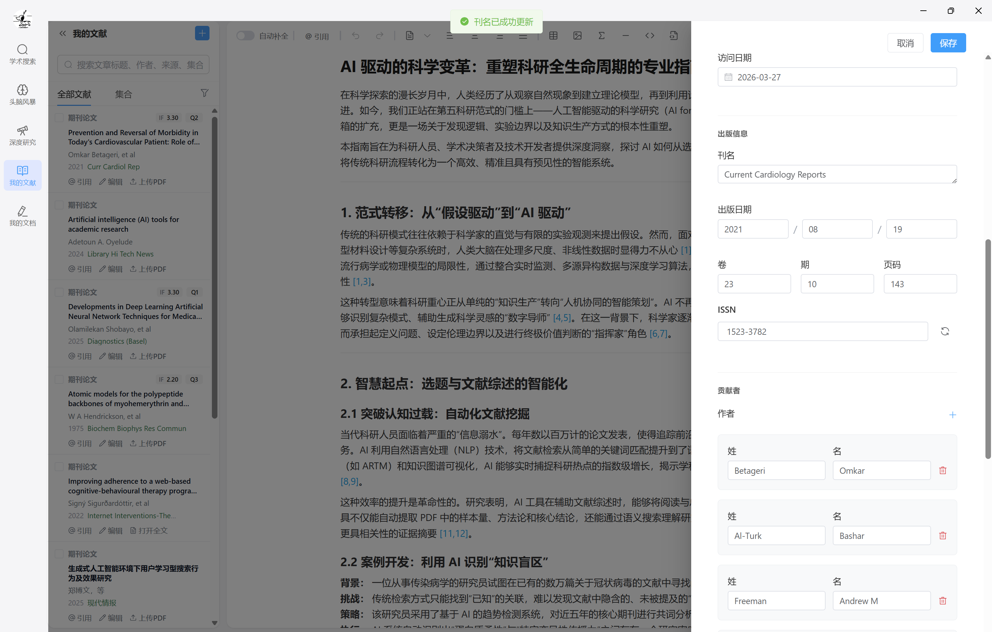
Task: Insert a math formula with the sigma icon
Action: coord(601,36)
